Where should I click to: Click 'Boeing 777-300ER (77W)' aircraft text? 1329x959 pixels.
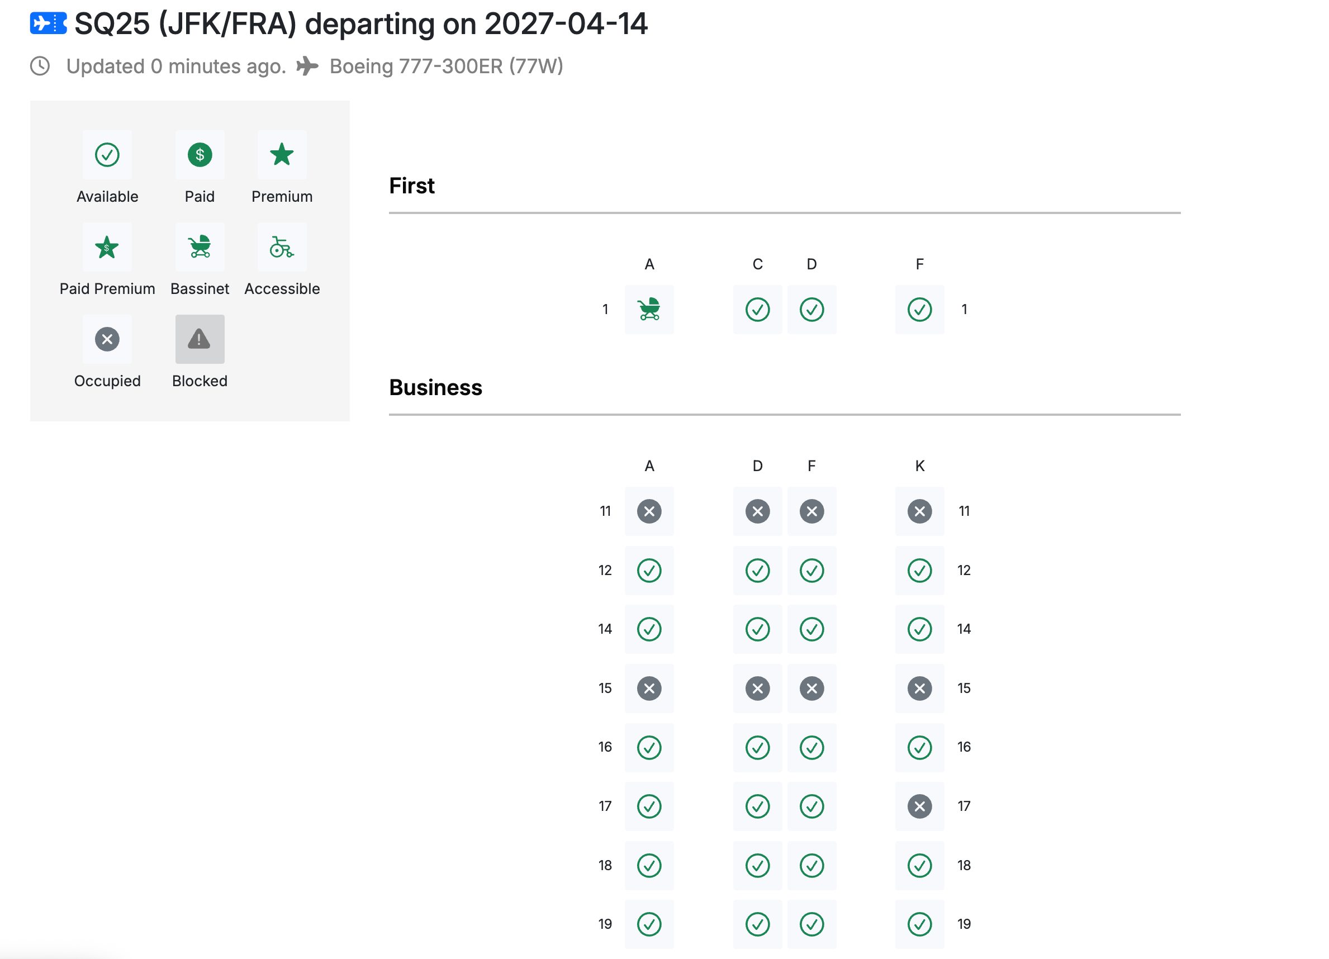pyautogui.click(x=447, y=67)
